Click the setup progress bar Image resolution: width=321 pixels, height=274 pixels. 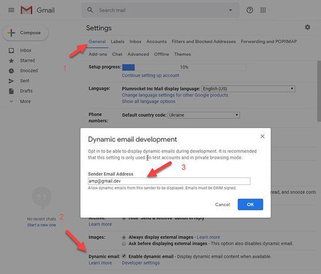click(x=184, y=67)
